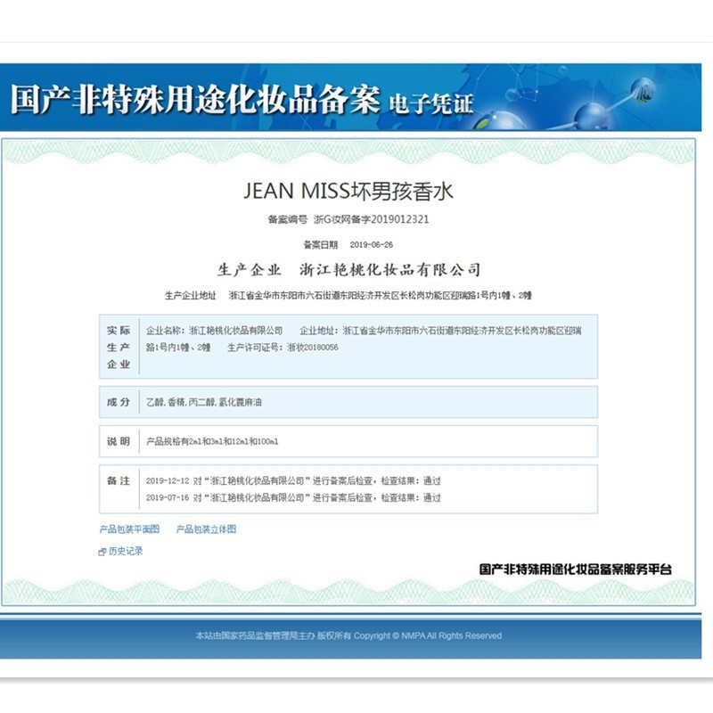
Task: Click the 成分 row label
Action: pos(119,402)
